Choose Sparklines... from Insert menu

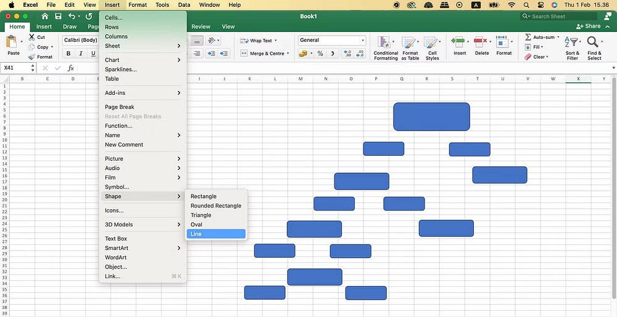[143, 70]
